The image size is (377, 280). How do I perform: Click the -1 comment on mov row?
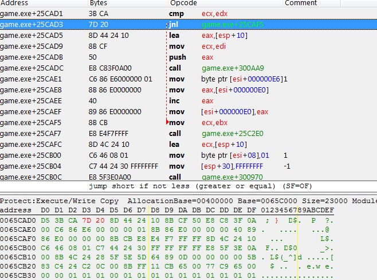[x=287, y=166]
